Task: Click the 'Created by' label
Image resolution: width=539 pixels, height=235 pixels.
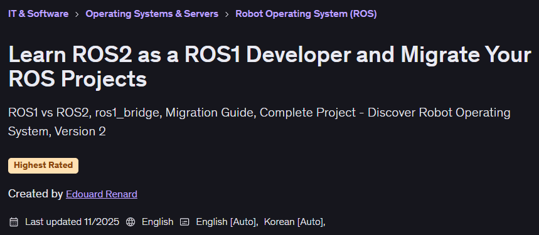Action: tap(35, 194)
